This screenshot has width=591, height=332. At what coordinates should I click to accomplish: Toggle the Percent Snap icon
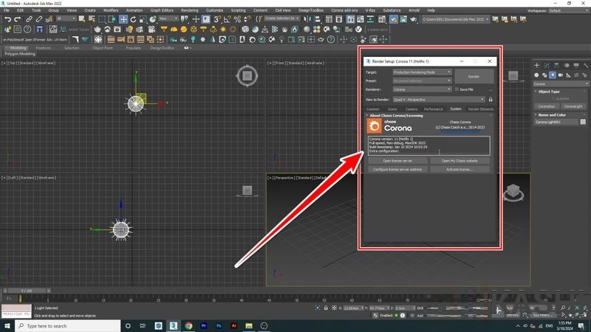click(237, 19)
